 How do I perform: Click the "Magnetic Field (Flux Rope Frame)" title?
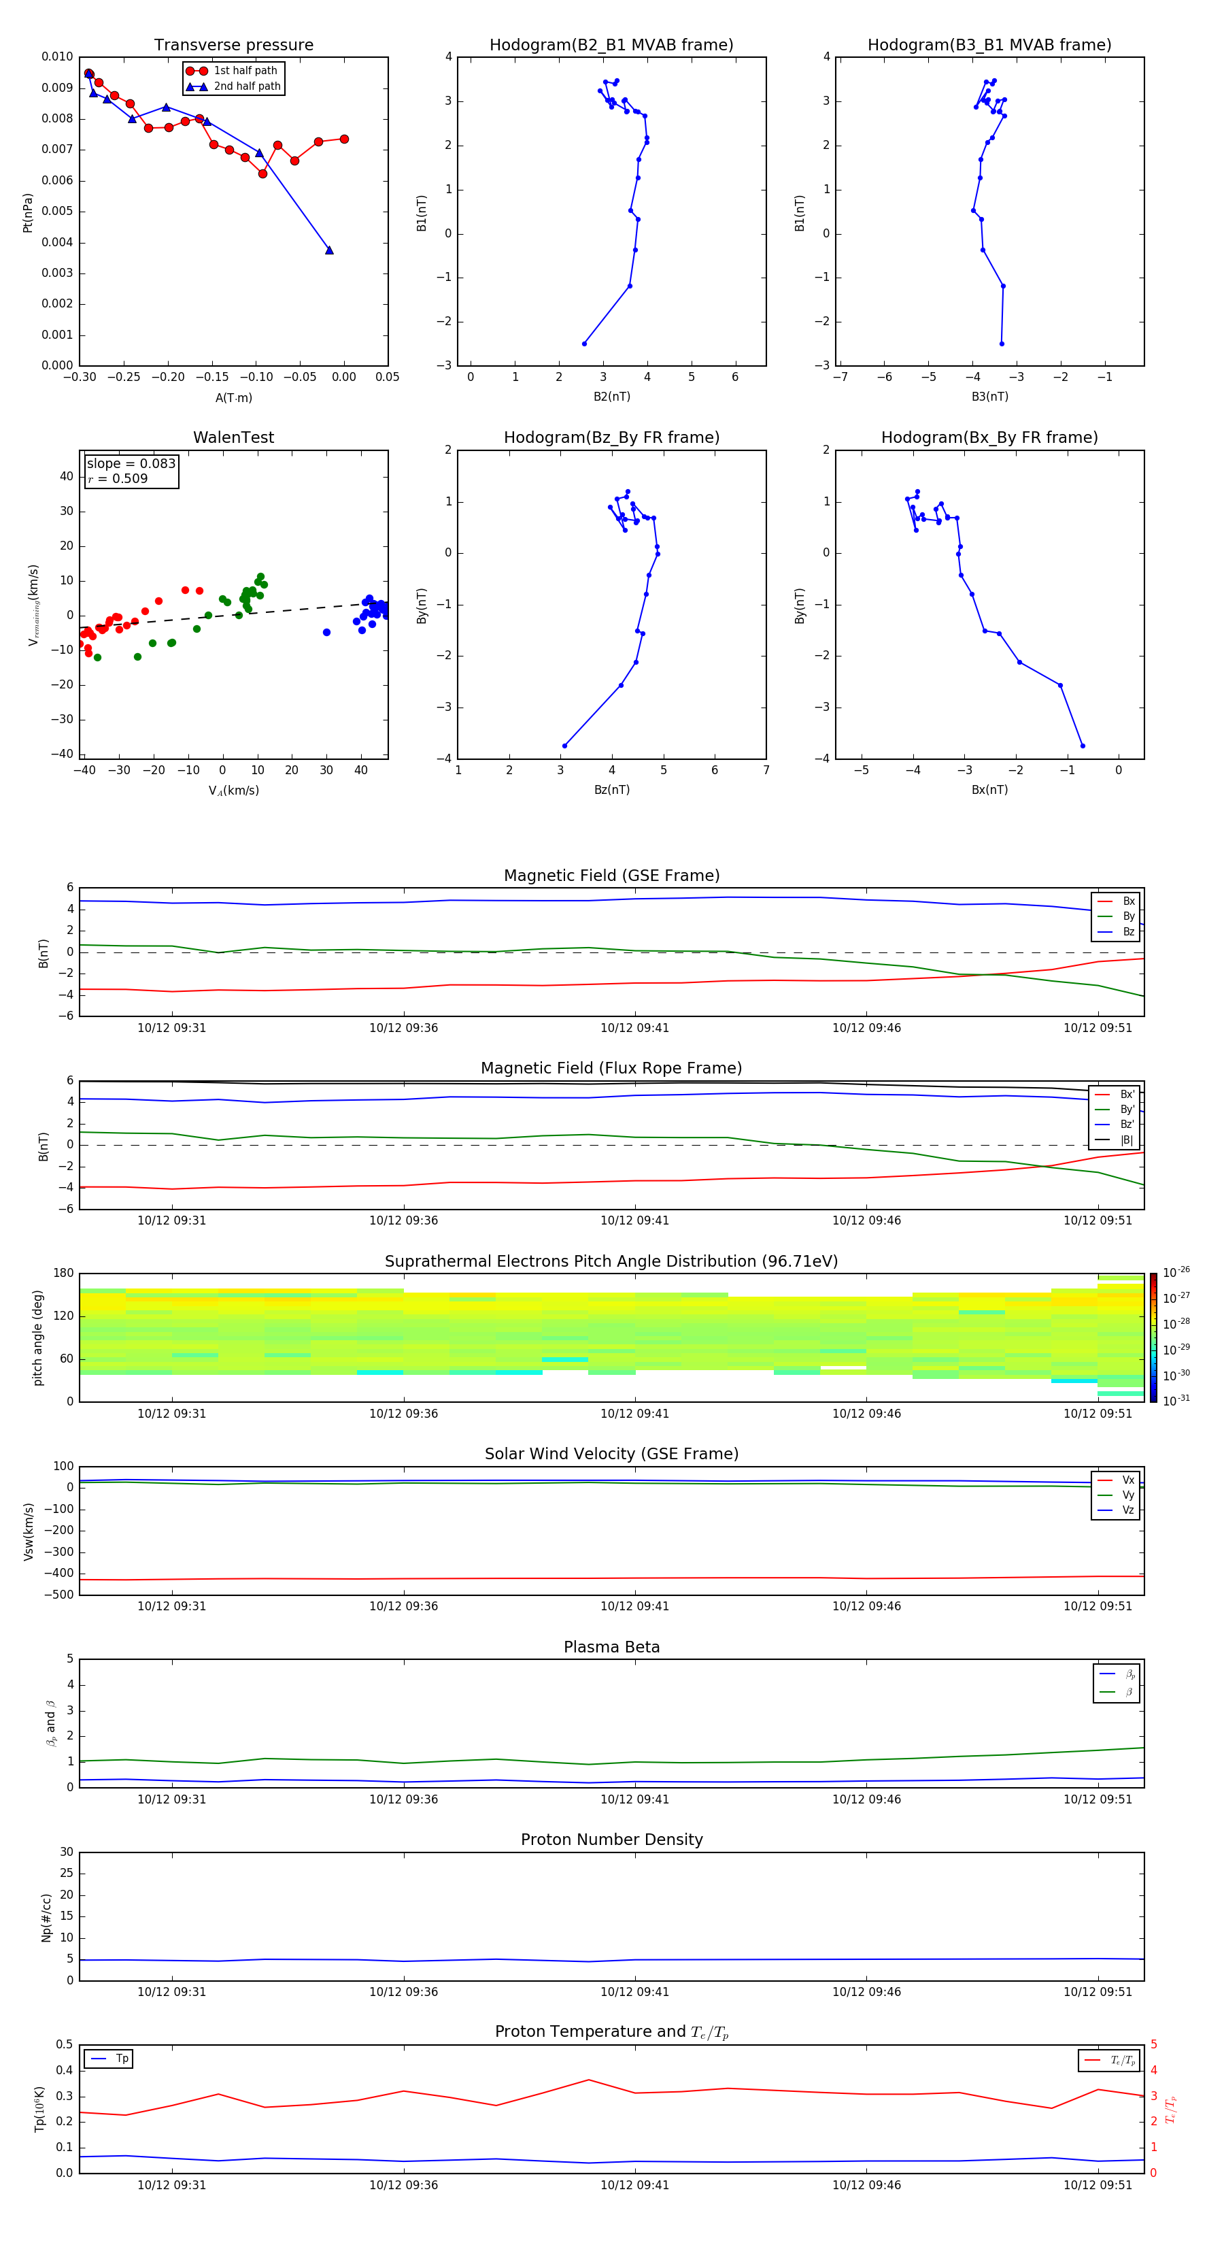pos(611,1069)
